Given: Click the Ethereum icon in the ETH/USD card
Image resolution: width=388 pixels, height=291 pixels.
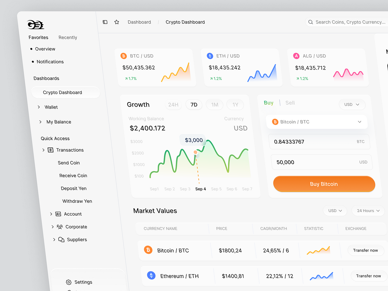Looking at the screenshot, I should pyautogui.click(x=210, y=56).
